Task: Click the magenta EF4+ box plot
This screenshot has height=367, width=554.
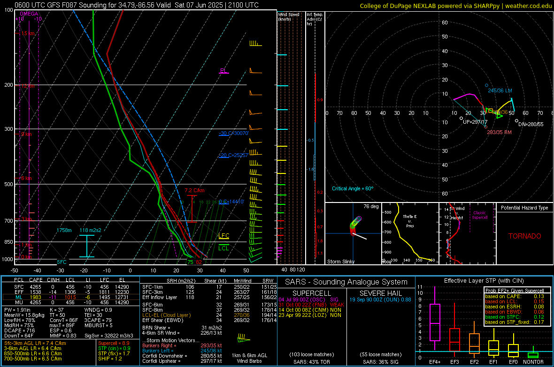Action: tap(435, 318)
